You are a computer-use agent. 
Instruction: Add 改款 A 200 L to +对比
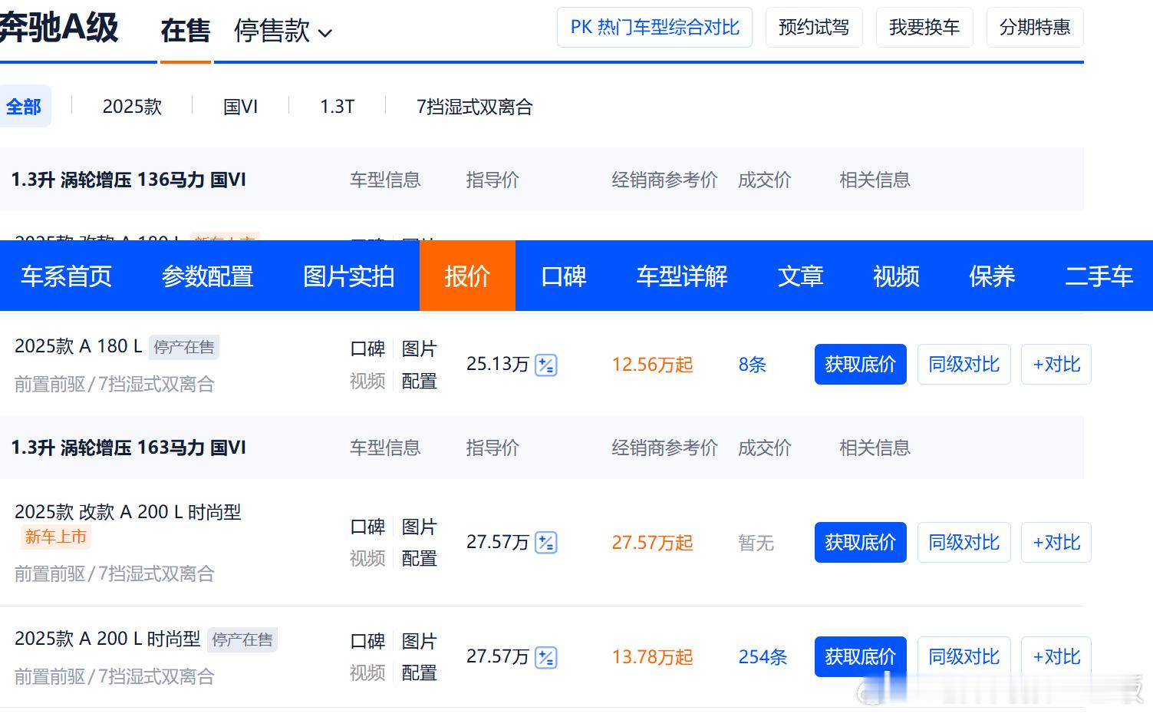pos(1056,543)
